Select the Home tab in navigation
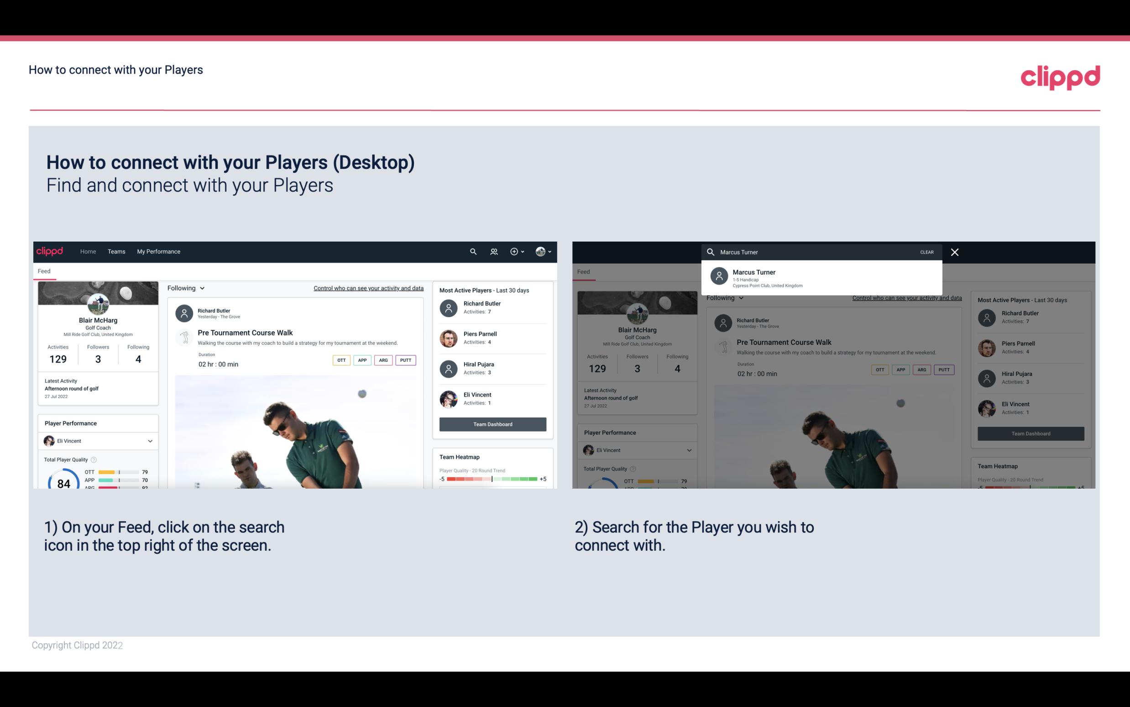Viewport: 1130px width, 707px height. click(x=88, y=251)
